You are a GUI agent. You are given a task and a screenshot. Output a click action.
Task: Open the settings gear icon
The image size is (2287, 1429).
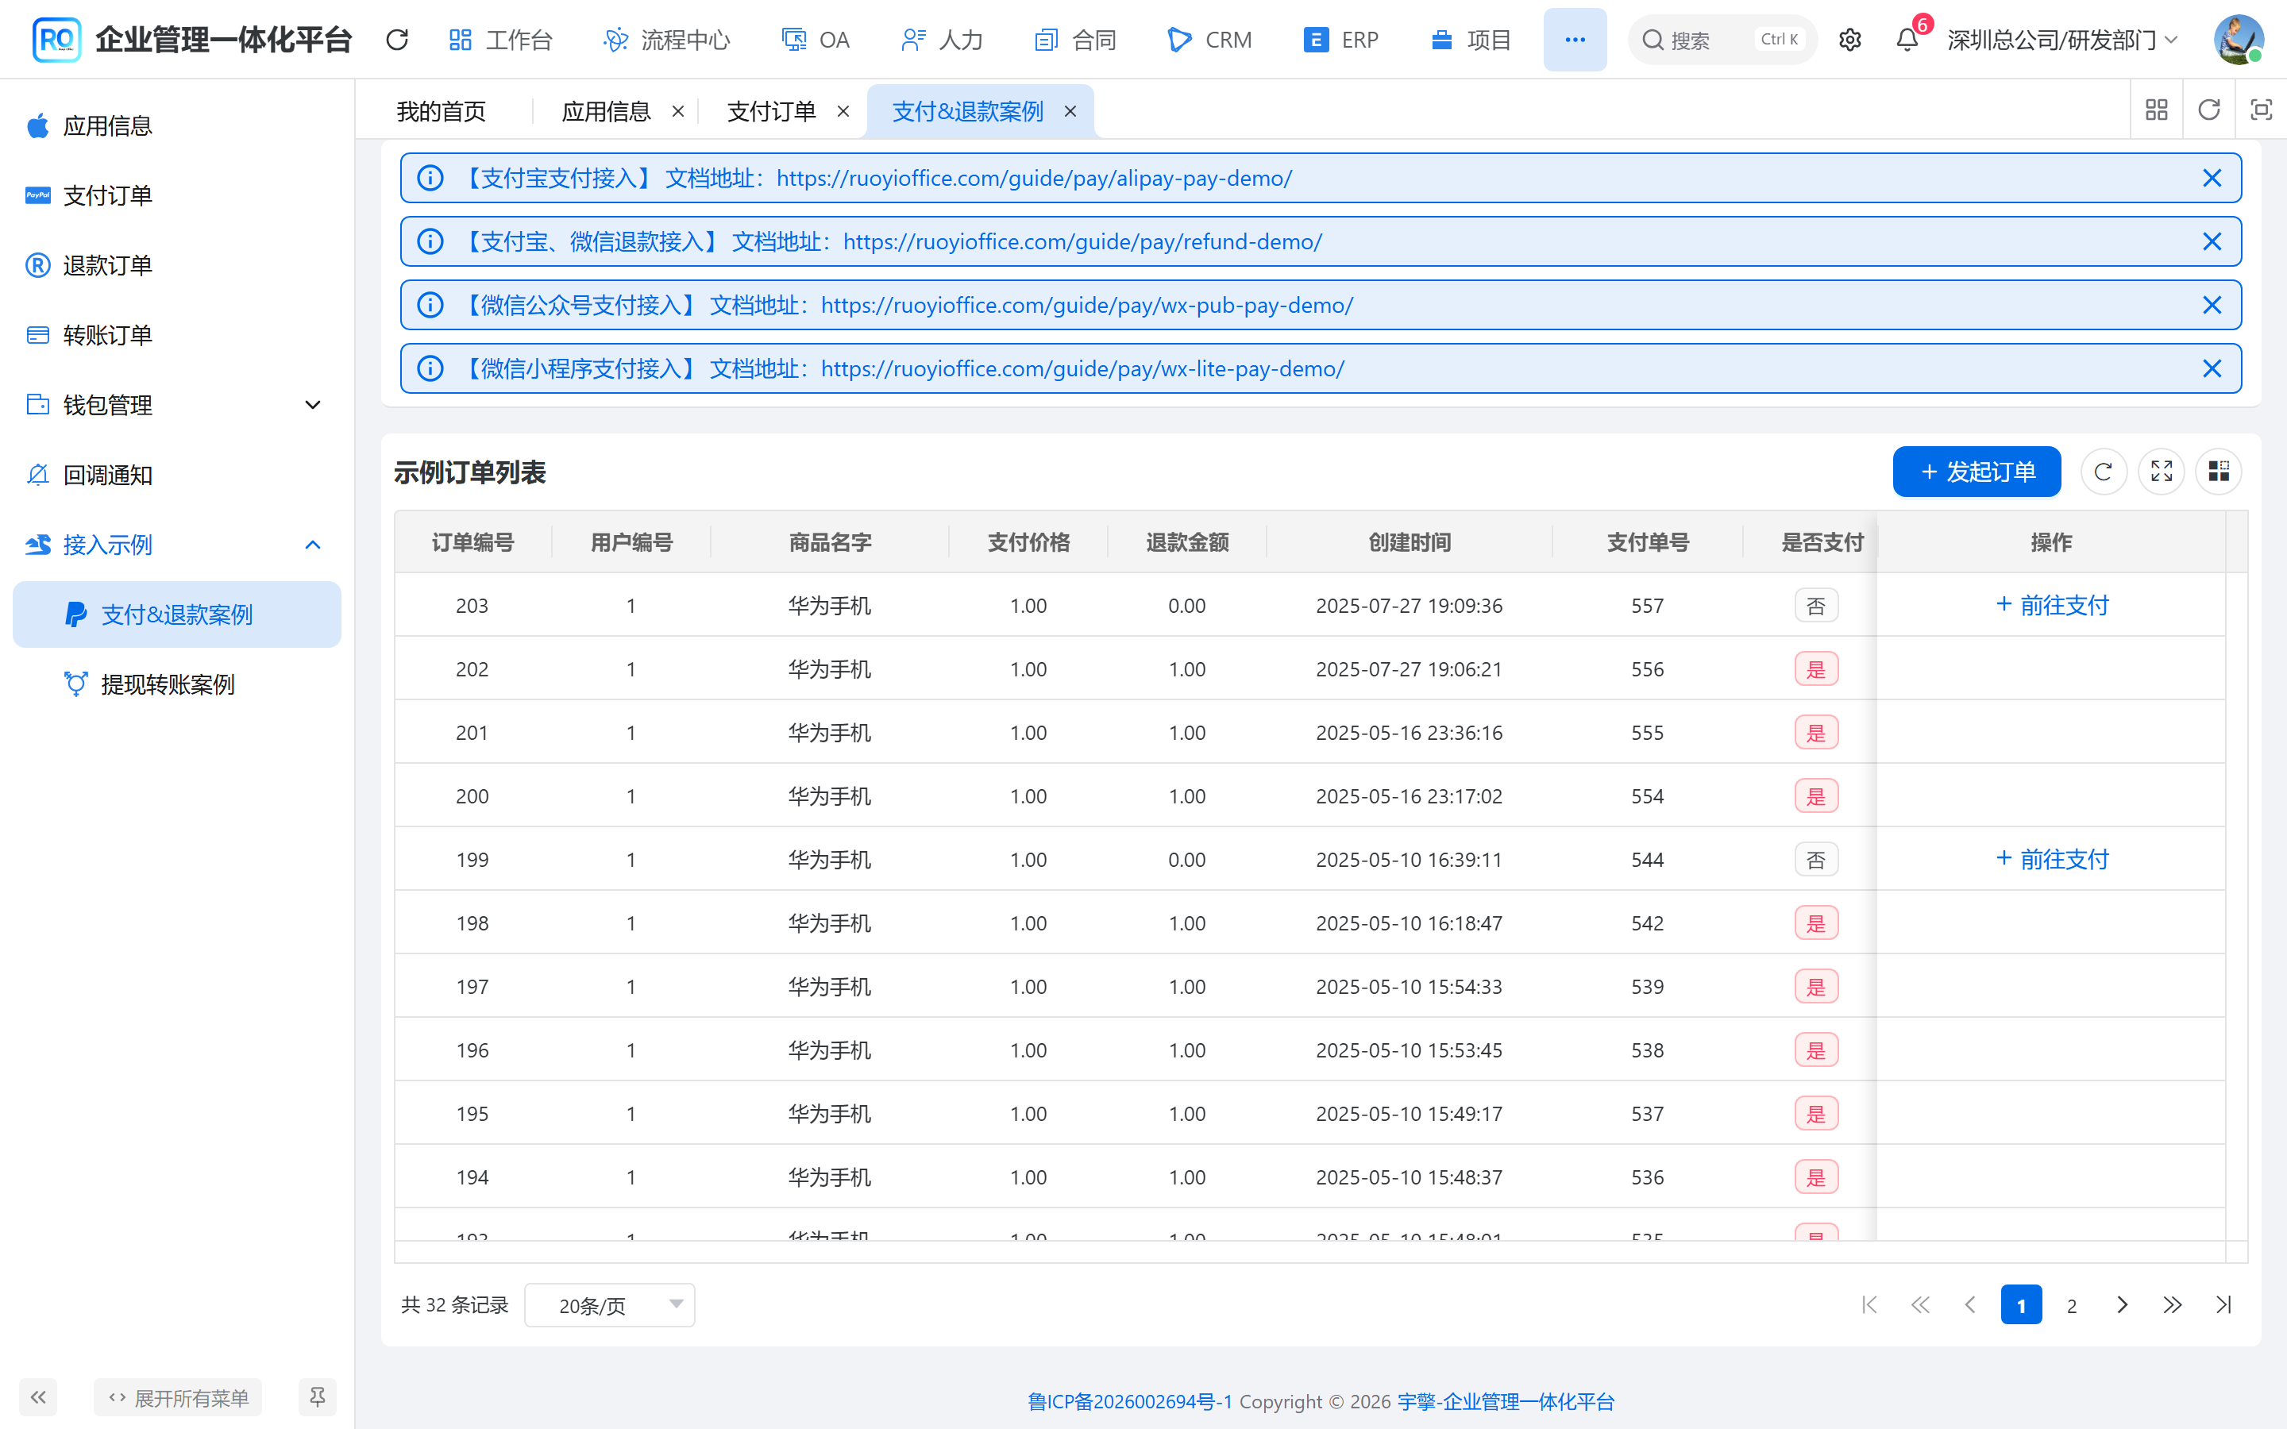(1849, 40)
